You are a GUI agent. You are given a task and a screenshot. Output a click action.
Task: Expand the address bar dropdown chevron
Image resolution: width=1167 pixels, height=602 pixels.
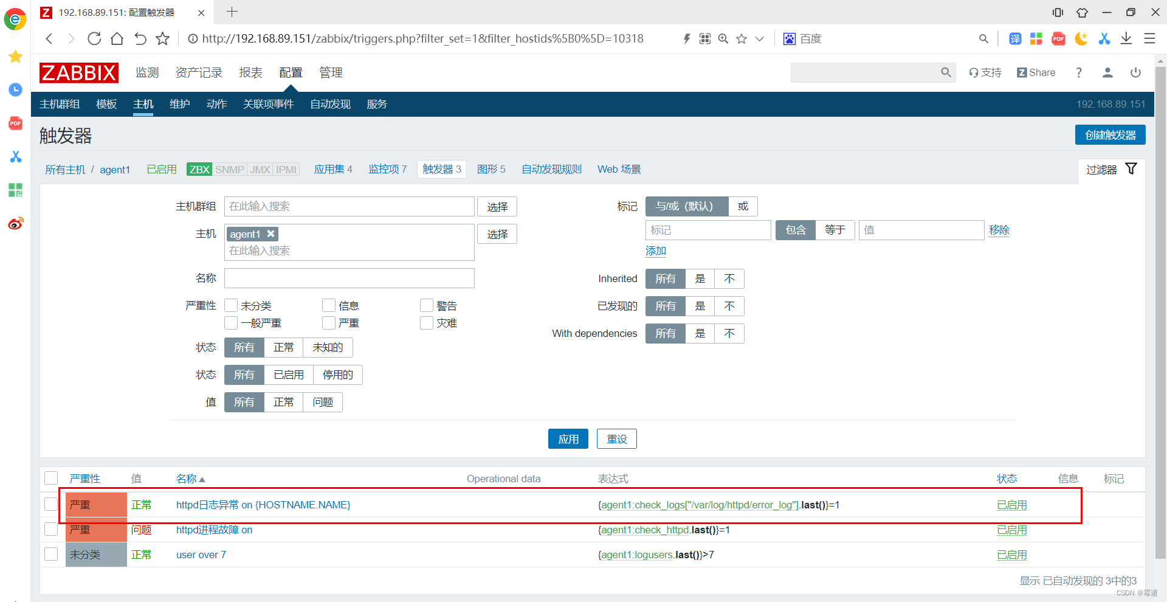click(760, 39)
